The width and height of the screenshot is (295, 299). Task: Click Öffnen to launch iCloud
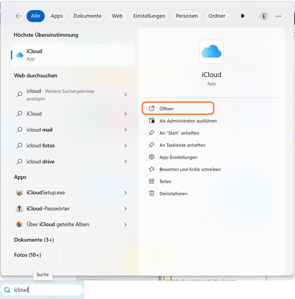(178, 108)
